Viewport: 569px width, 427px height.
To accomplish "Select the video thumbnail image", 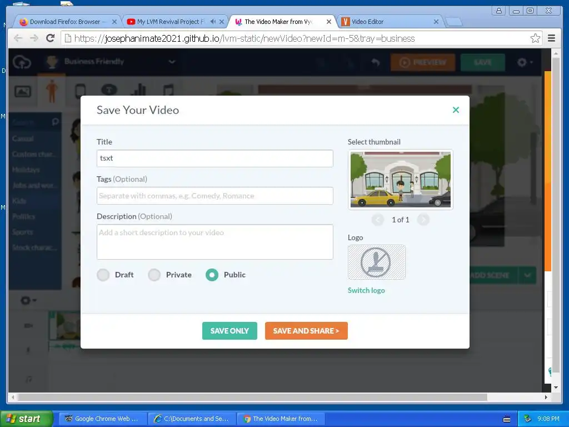I will (401, 180).
